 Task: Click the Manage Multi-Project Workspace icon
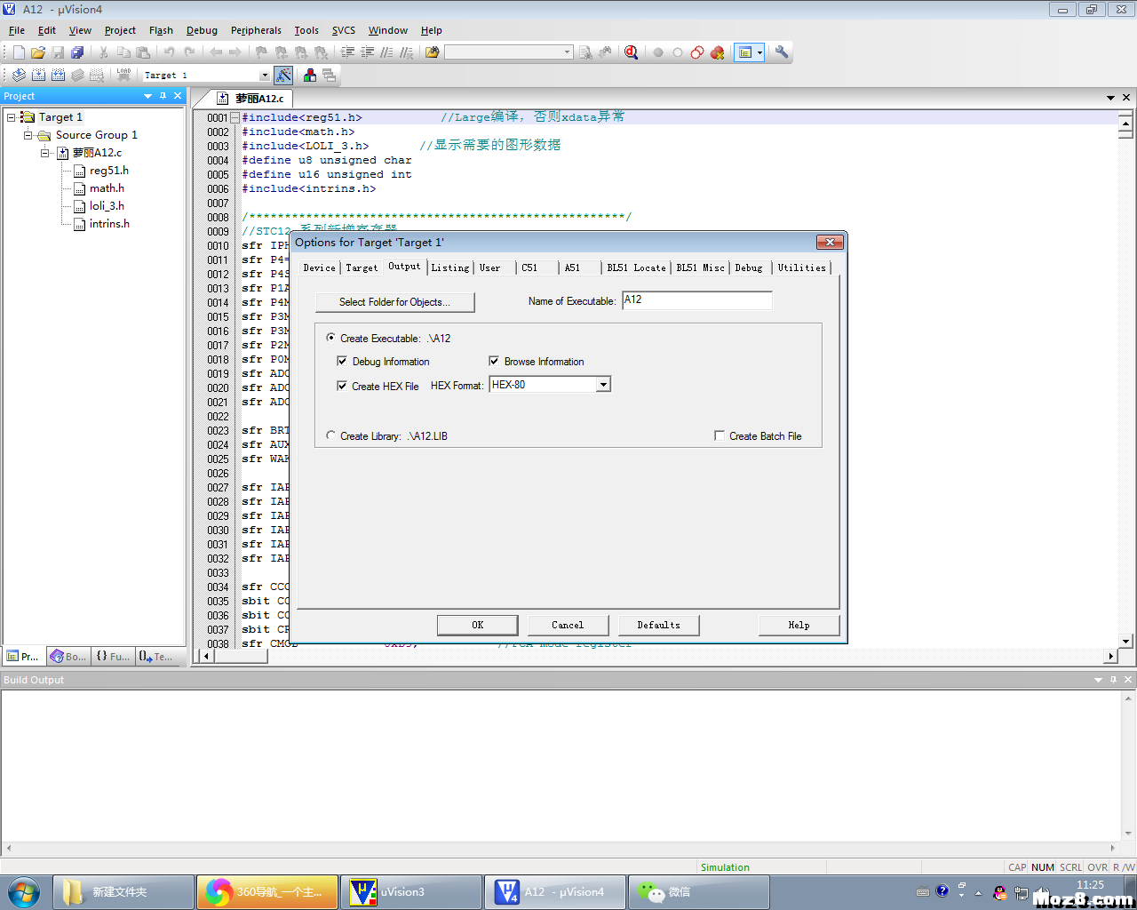[x=329, y=76]
